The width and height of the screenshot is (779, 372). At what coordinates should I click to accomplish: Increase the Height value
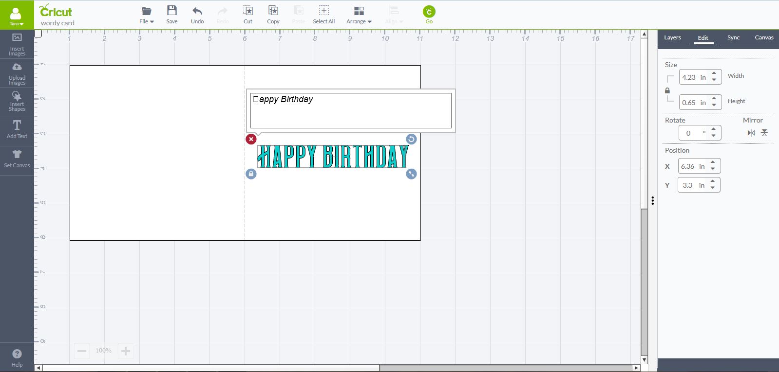click(x=714, y=99)
